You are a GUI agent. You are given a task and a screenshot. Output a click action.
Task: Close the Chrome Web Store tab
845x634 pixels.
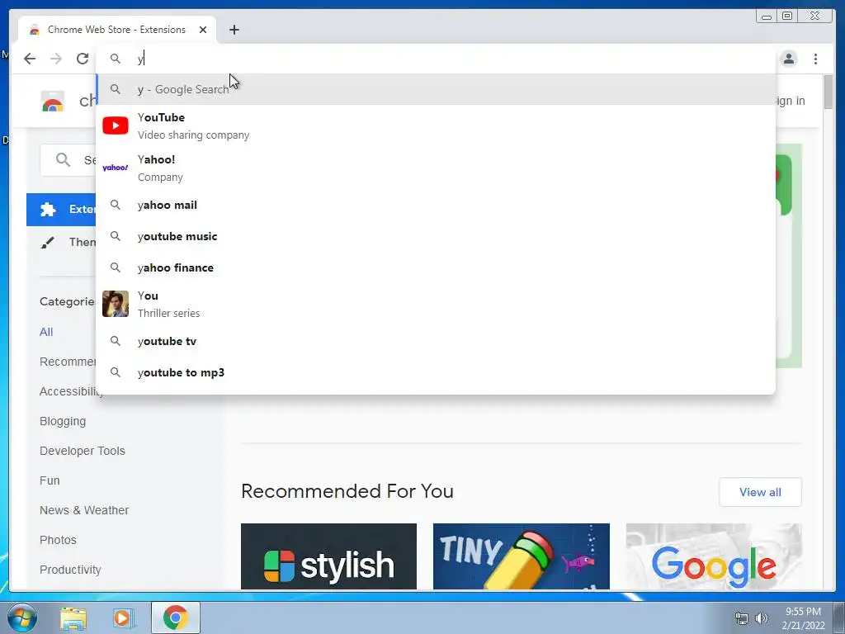coord(203,30)
